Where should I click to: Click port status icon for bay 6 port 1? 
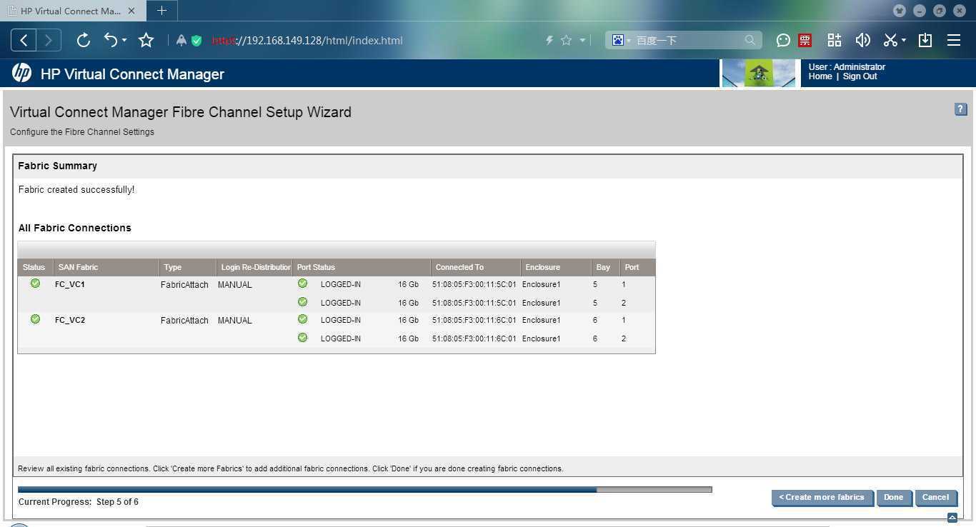302,319
